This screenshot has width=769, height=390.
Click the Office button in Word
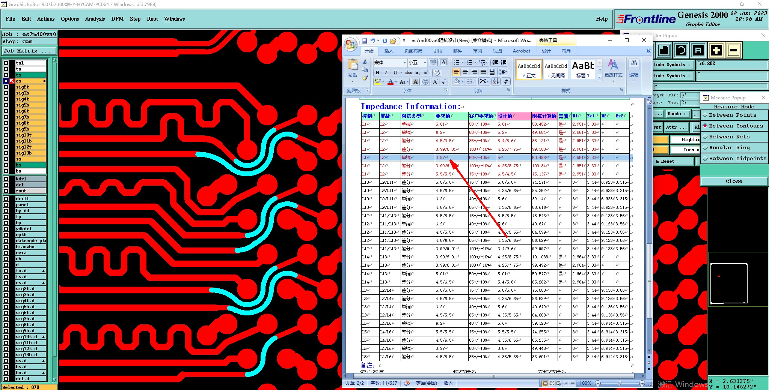point(350,44)
